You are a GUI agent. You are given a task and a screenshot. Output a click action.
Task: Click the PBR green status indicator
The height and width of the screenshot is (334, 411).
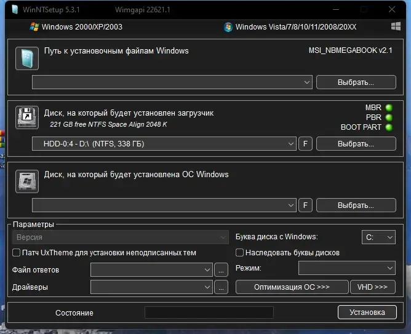389,117
